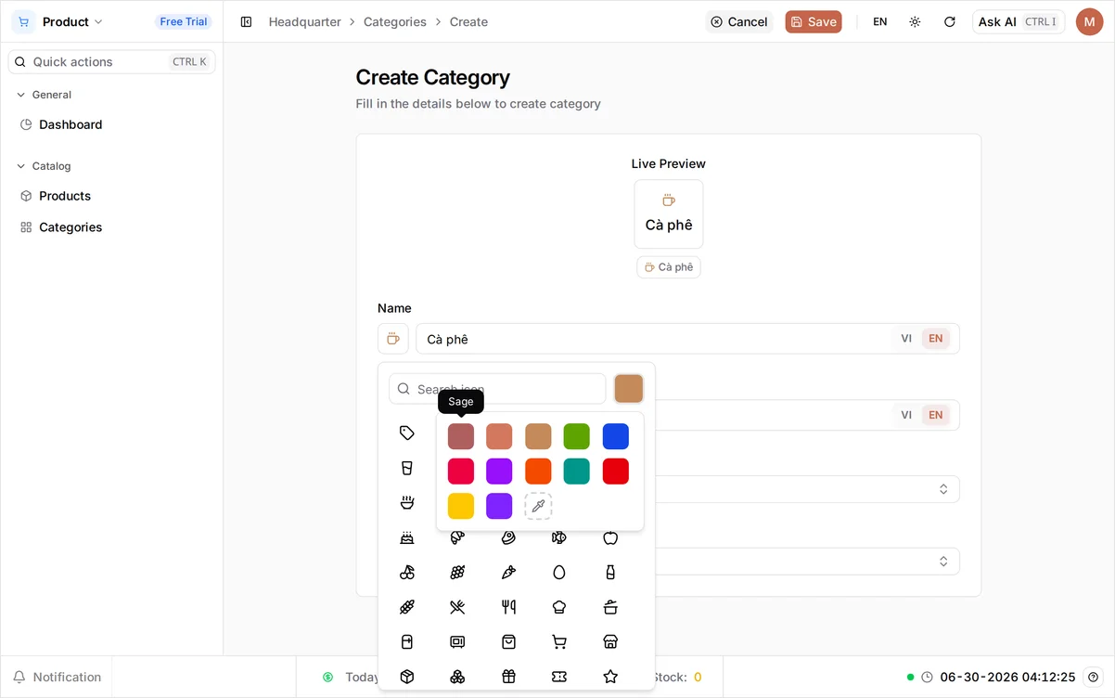Screen dimensions: 1115x698
Task: Pick the birthday cake icon
Action: point(407,537)
